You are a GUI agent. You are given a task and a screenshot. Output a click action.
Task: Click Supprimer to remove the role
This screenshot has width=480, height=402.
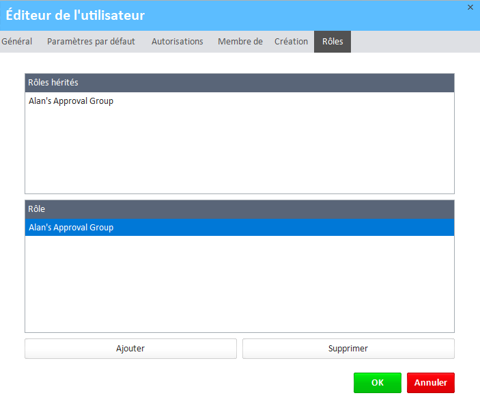pos(348,349)
